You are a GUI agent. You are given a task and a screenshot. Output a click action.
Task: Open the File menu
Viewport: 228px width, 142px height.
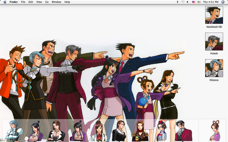(23, 2)
